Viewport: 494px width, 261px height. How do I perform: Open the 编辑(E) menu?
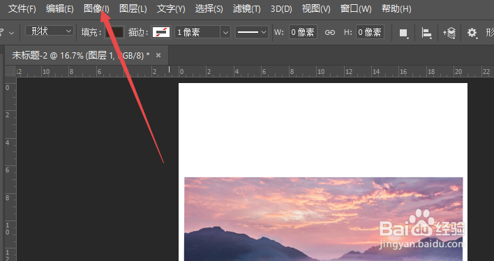tap(59, 9)
